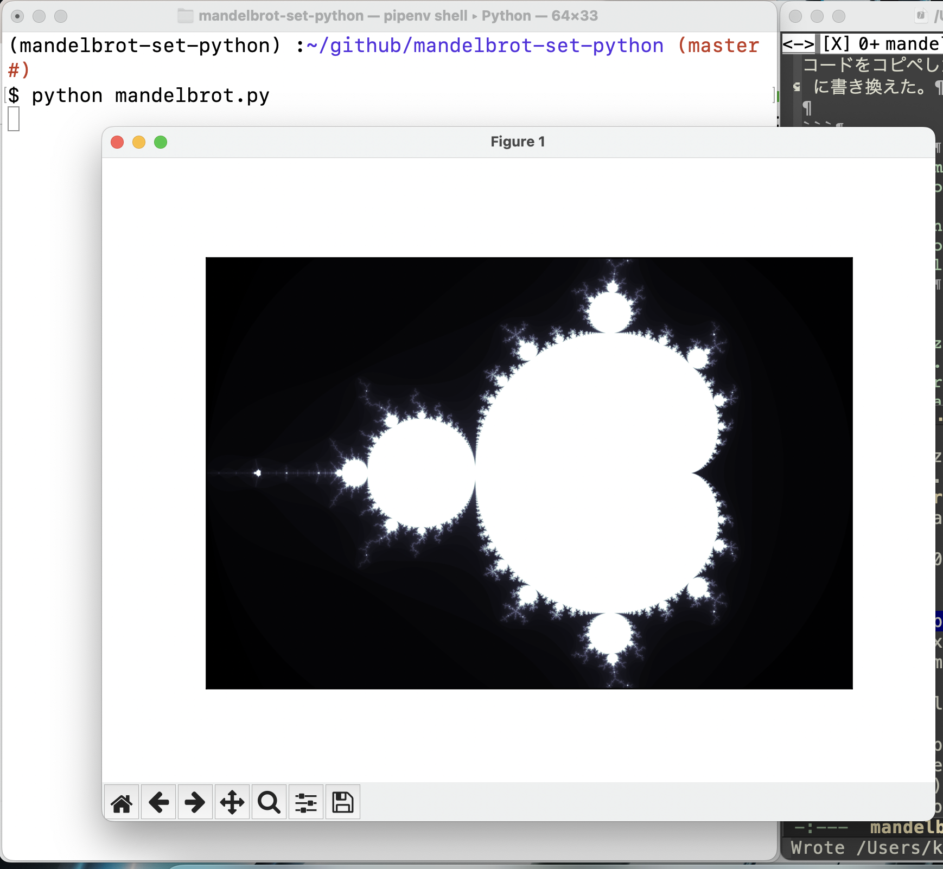Image resolution: width=943 pixels, height=869 pixels.
Task: Click the Japanese text 'コードをコピペし'
Action: point(872,65)
